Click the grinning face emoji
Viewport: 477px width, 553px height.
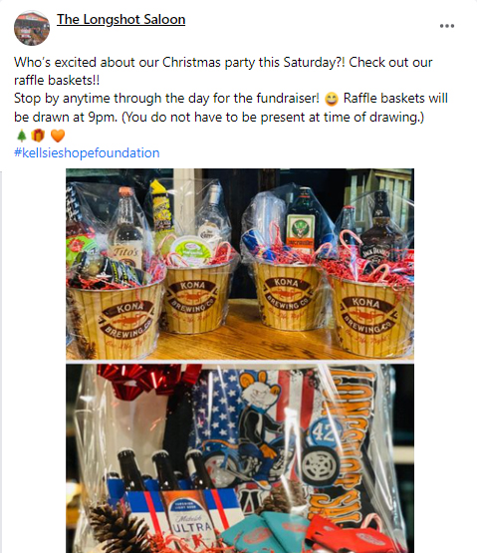click(x=331, y=99)
